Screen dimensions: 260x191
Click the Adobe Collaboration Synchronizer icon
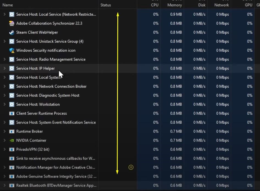pyautogui.click(x=12, y=23)
